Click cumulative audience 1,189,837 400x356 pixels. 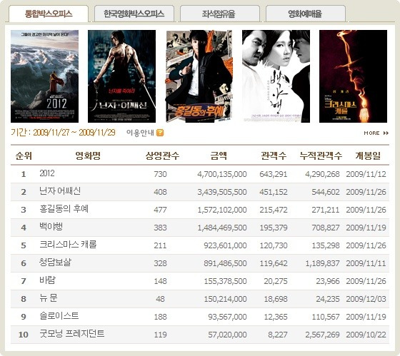pyautogui.click(x=322, y=263)
